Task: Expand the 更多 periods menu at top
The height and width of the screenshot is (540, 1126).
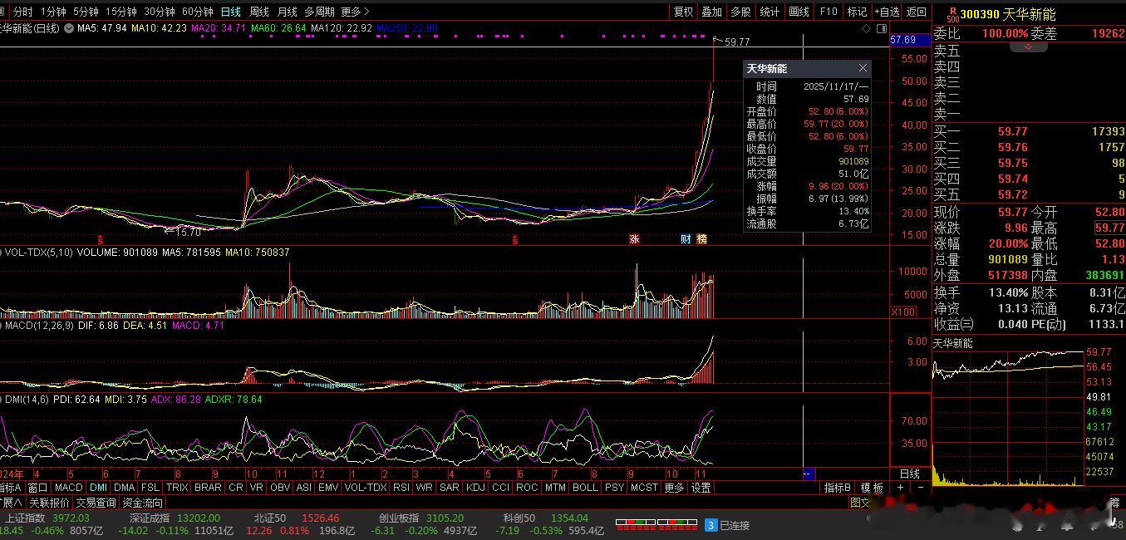Action: click(x=354, y=12)
